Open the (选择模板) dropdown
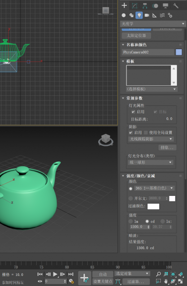Viewport: 187px width, 286px height. tap(152, 89)
